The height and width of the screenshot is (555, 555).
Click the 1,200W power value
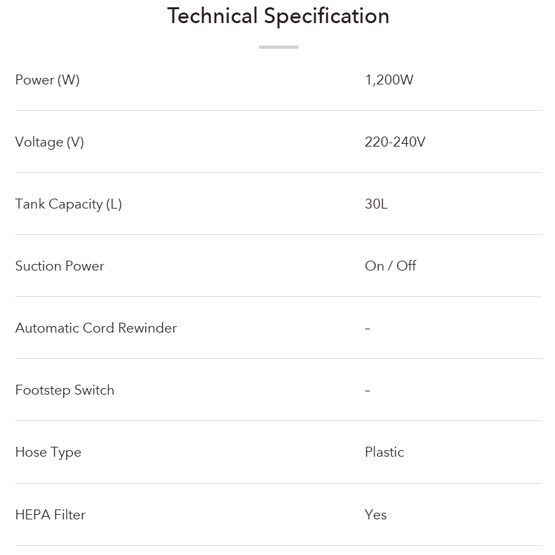coord(389,80)
